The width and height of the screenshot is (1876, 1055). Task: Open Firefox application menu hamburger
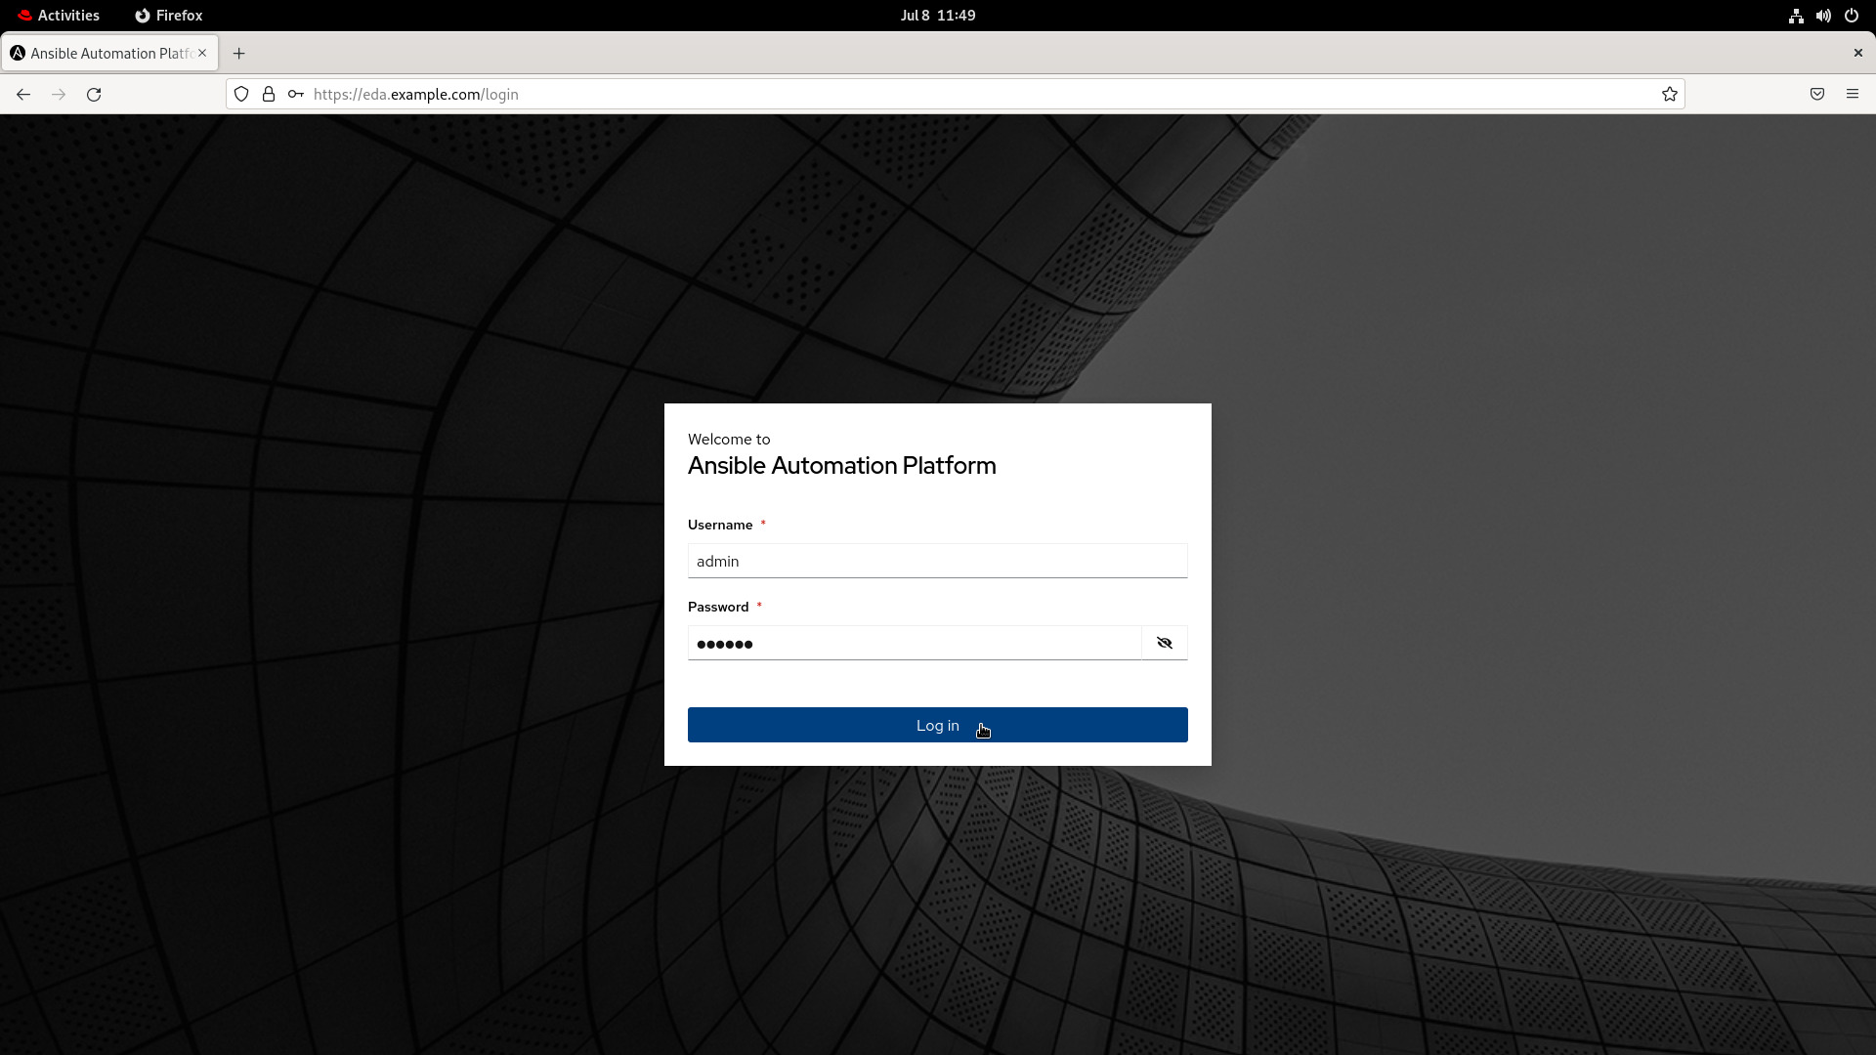click(x=1852, y=95)
